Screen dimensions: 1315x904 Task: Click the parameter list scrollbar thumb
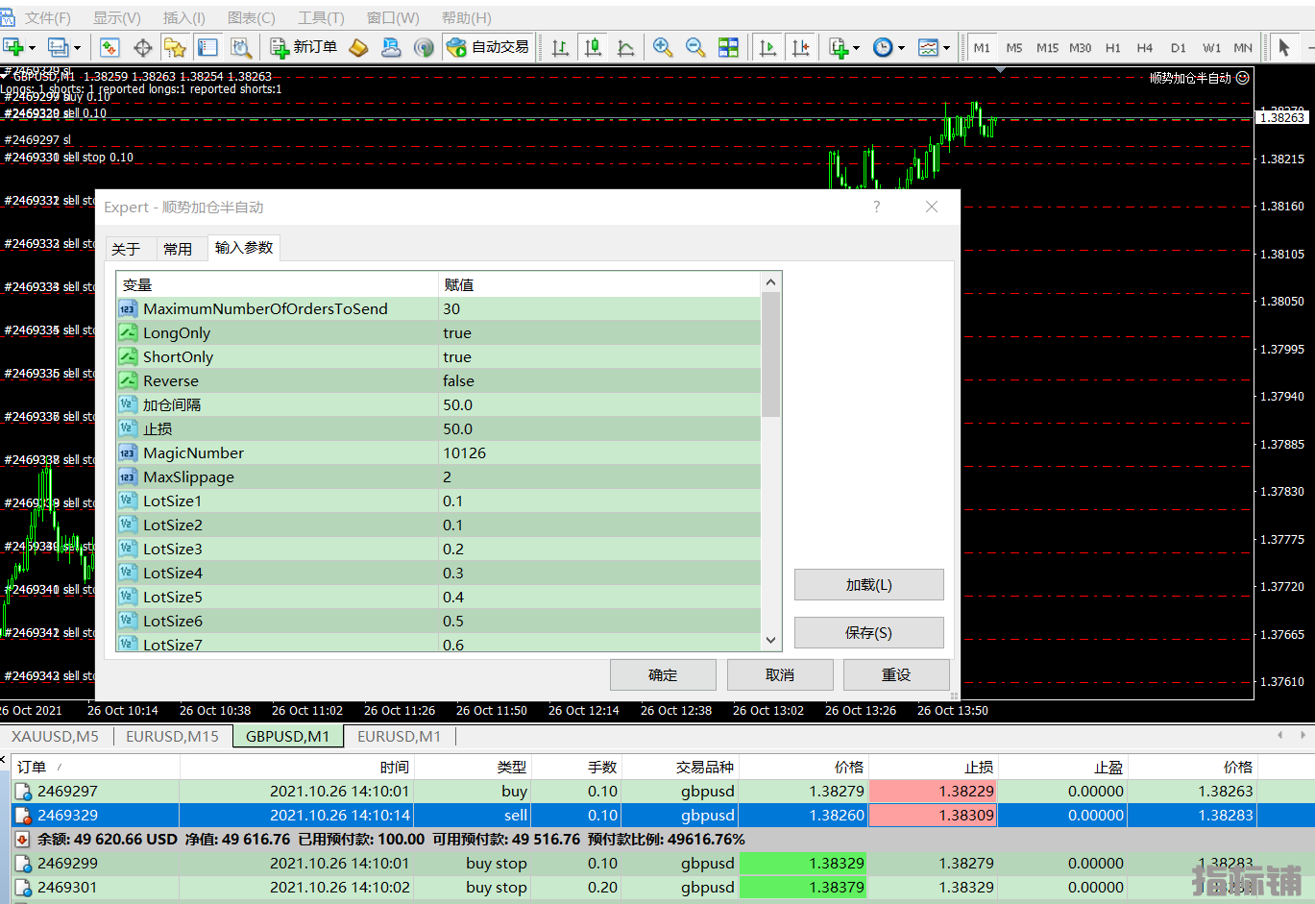770,354
